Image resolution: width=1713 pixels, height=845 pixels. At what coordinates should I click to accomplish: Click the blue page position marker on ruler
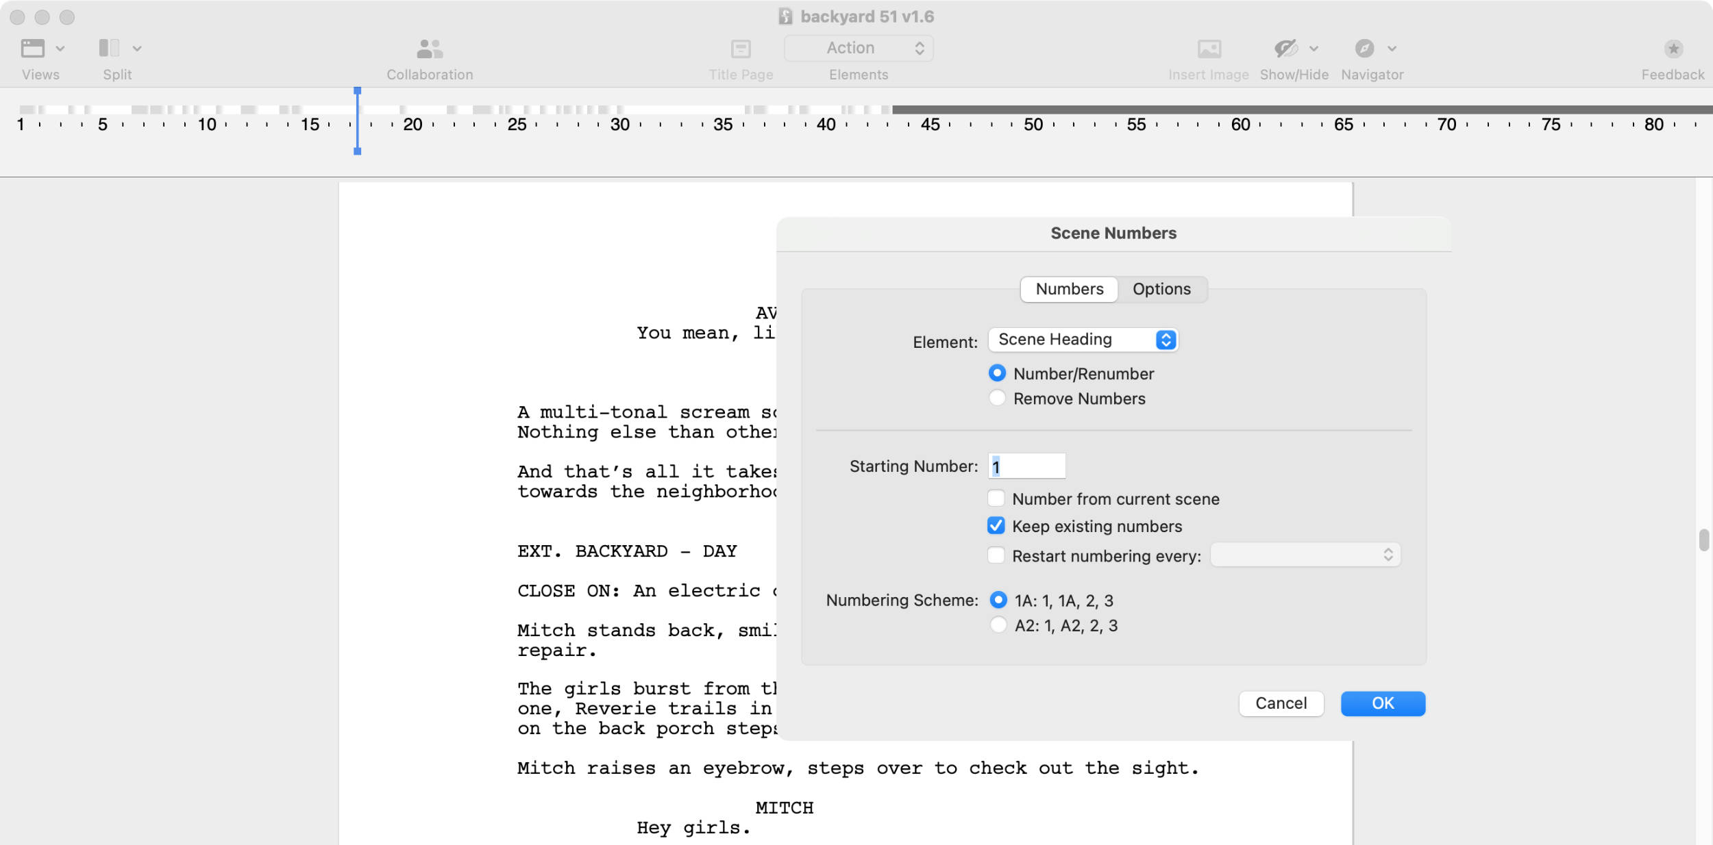pyautogui.click(x=357, y=121)
